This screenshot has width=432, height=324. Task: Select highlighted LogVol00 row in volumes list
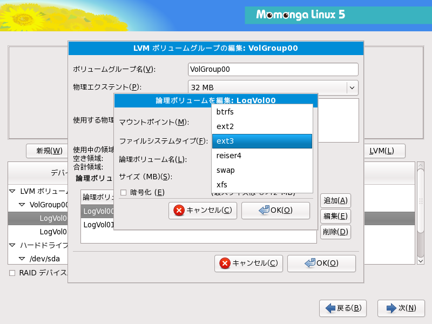coord(98,211)
